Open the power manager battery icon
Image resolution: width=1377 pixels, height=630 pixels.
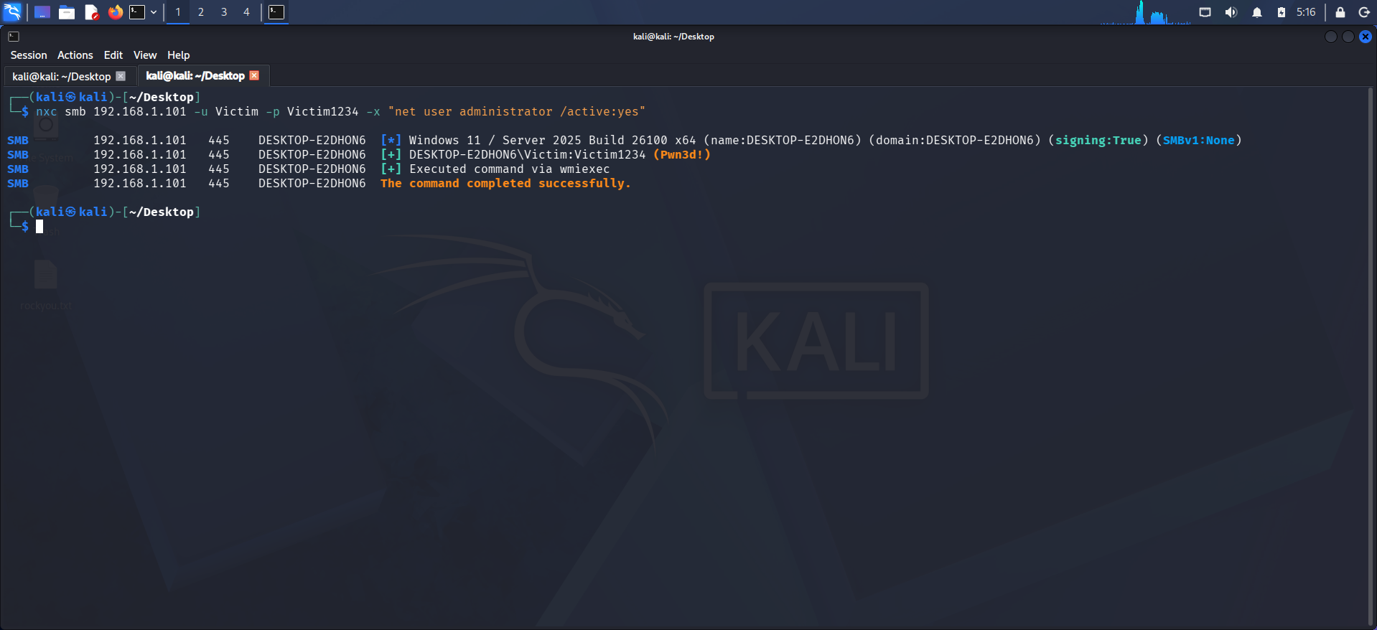pyautogui.click(x=1282, y=12)
